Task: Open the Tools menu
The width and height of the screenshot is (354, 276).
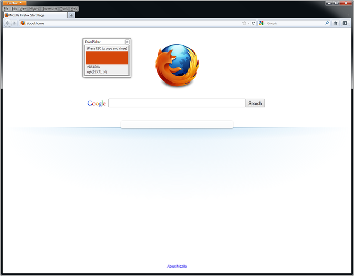Action: click(x=64, y=9)
